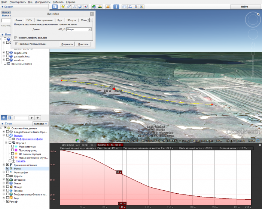
Task: Expand the Фотографии layer node
Action: click(x=4, y=172)
